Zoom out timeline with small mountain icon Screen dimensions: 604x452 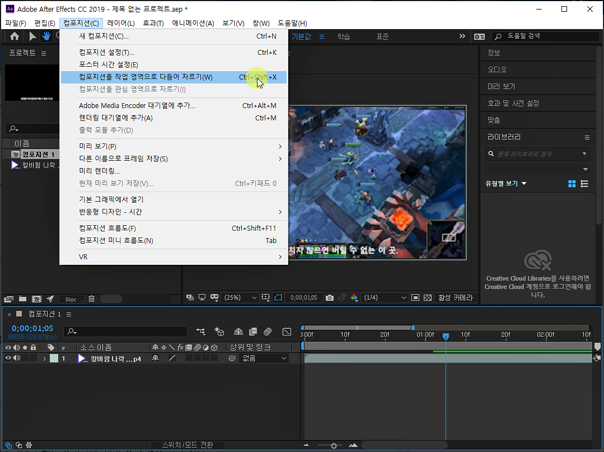[x=306, y=445]
